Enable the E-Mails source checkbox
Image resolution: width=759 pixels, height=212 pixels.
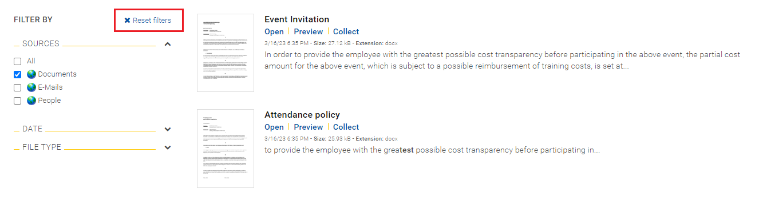(x=17, y=87)
